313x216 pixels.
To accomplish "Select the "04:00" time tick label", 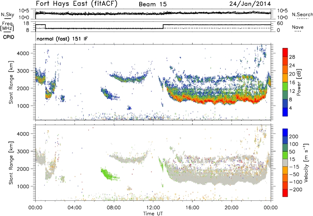I will pyautogui.click(x=74, y=208).
